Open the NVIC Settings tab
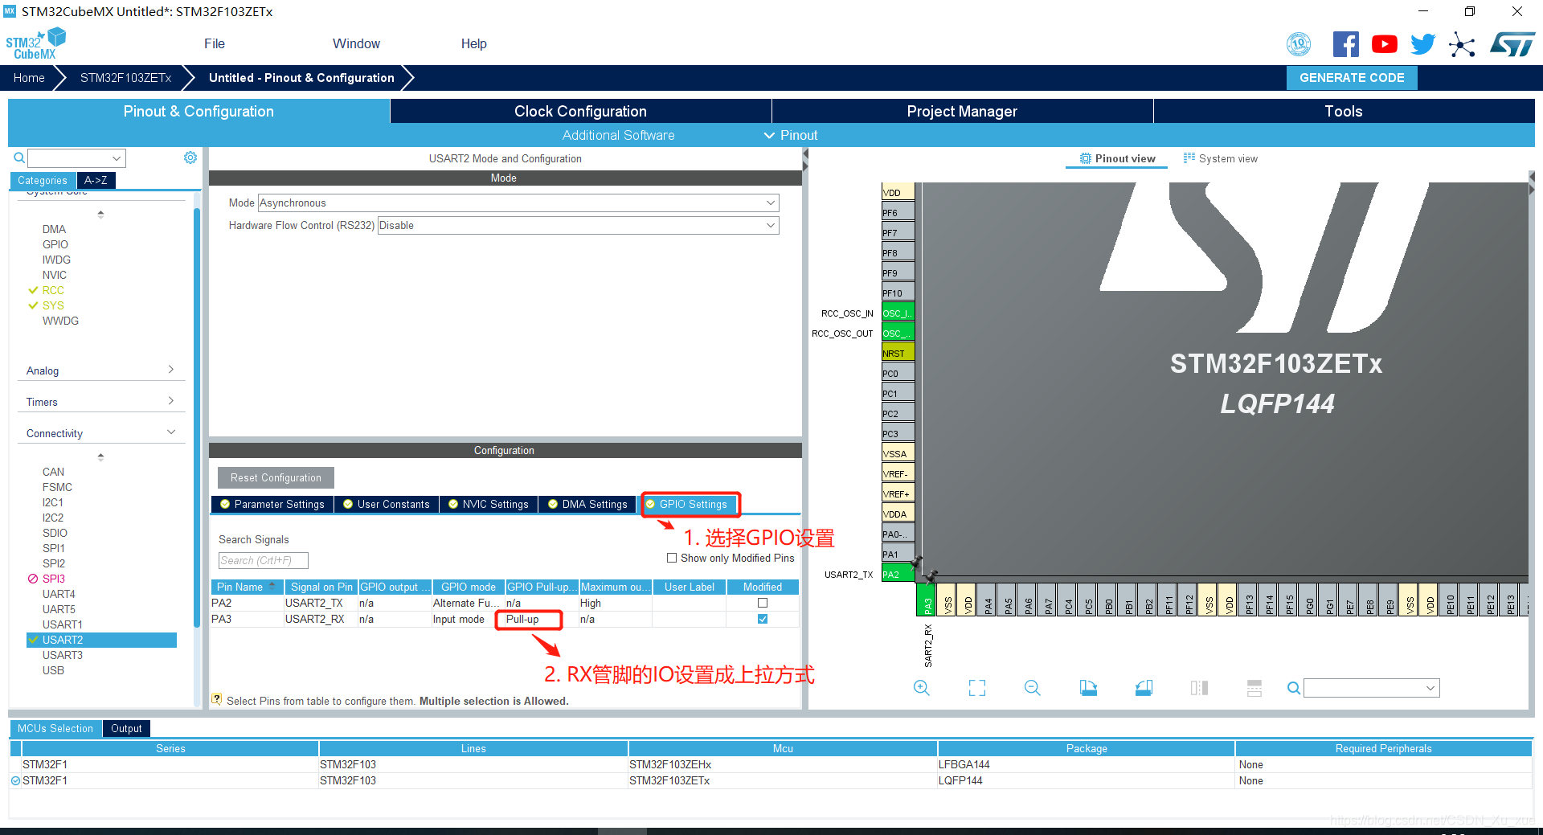 [488, 504]
